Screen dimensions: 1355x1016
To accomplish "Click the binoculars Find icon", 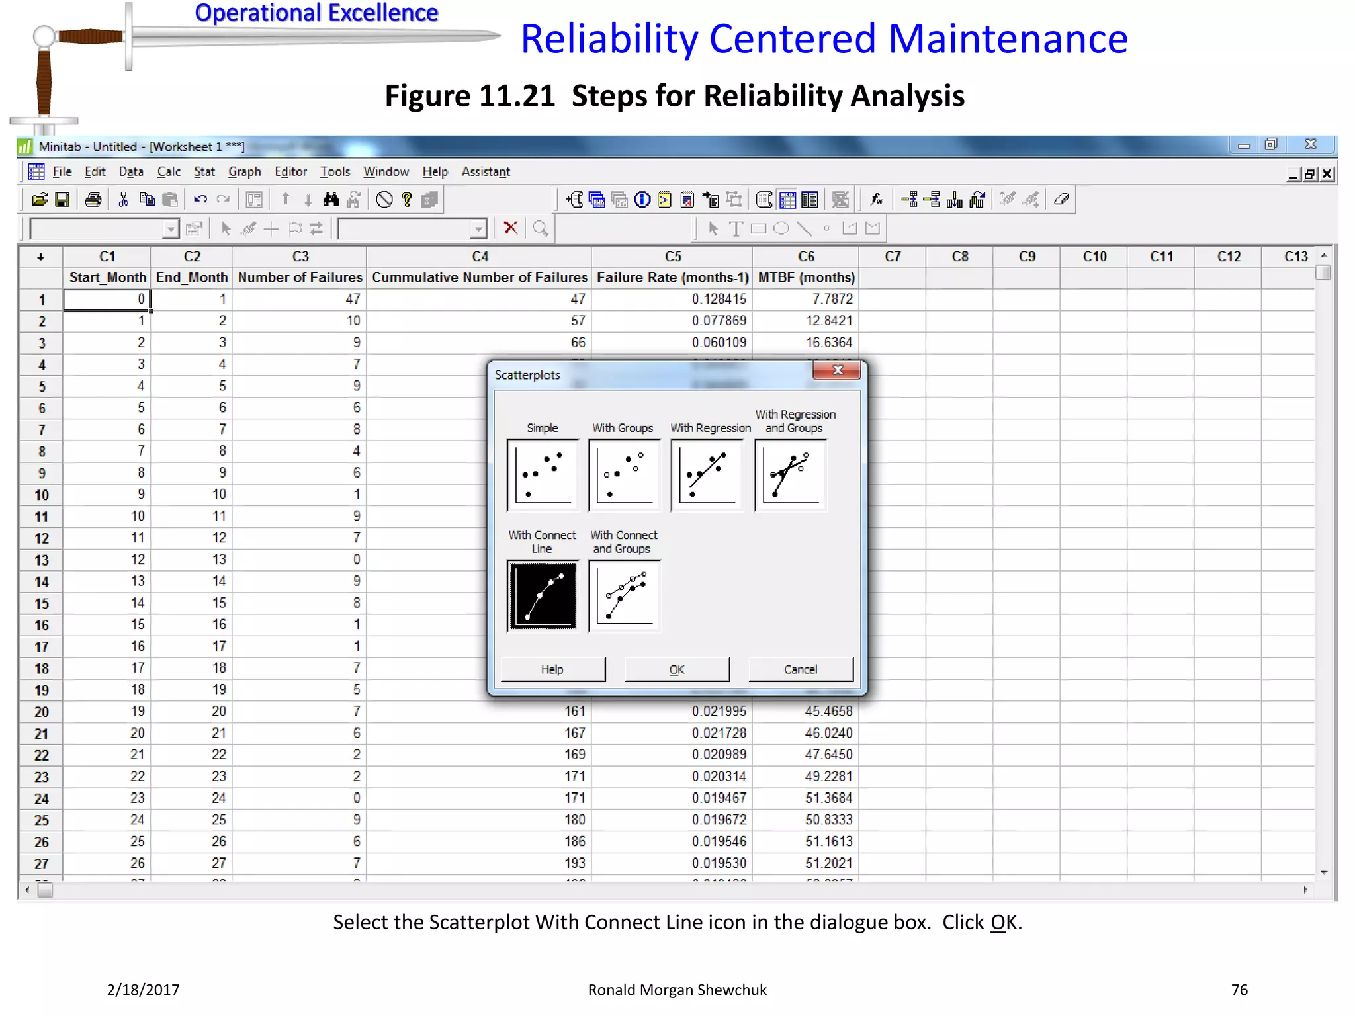I will coord(331,200).
